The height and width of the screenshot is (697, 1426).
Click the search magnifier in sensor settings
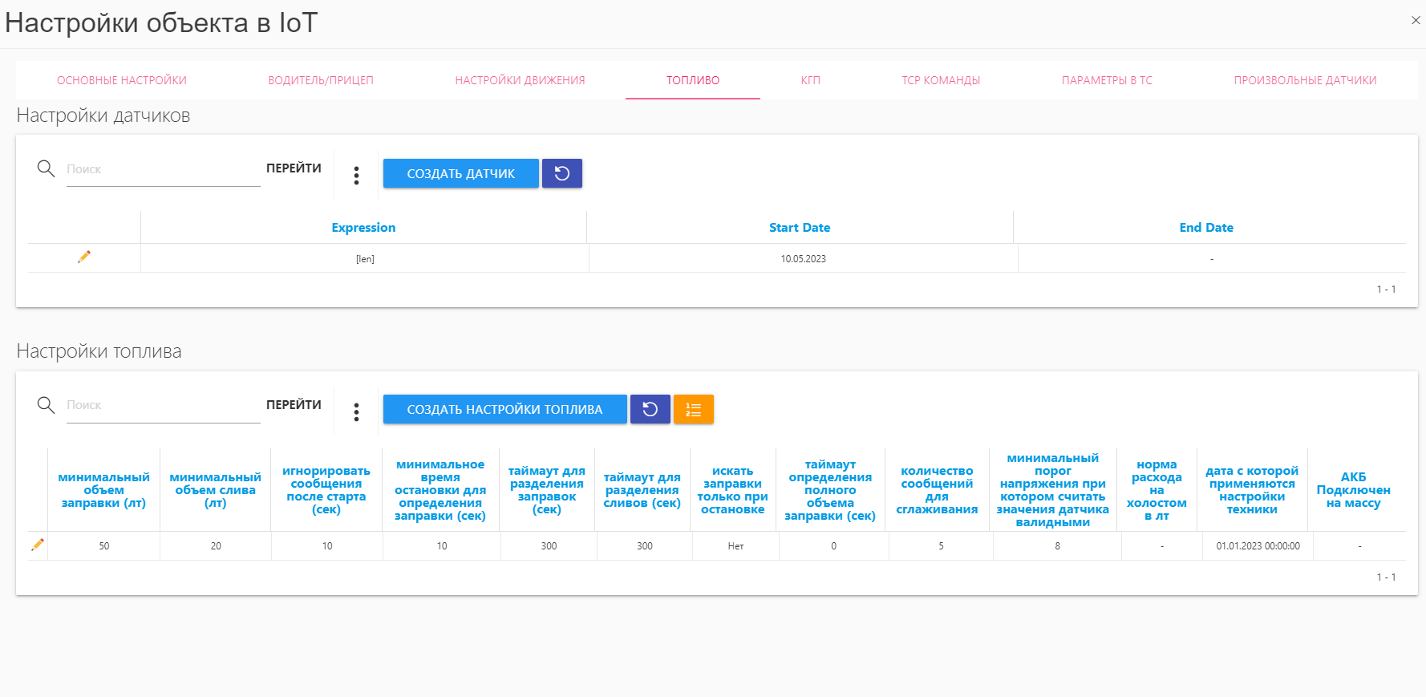click(x=47, y=168)
